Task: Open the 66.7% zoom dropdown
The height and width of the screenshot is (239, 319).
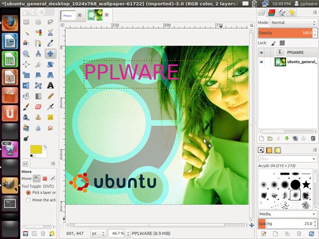Action: click(128, 234)
